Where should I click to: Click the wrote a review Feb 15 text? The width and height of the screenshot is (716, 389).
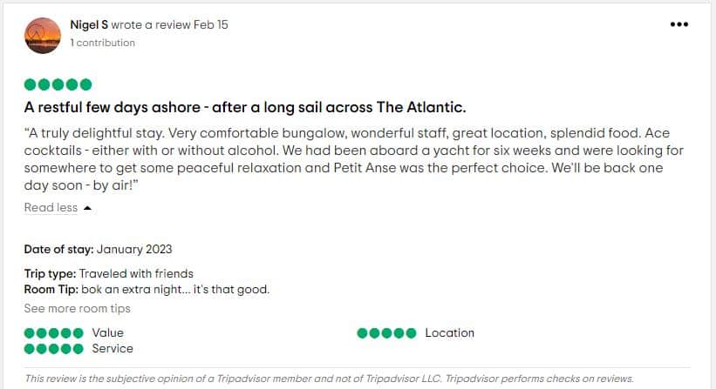coord(169,24)
